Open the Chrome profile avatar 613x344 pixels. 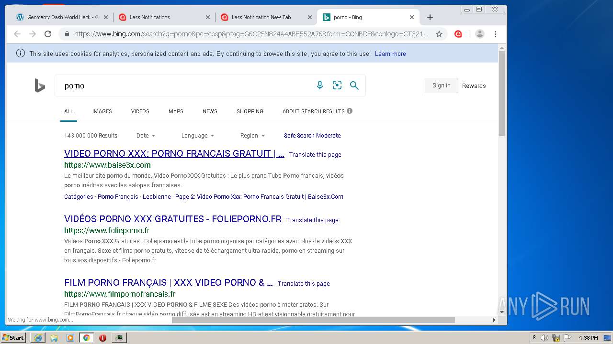pyautogui.click(x=480, y=34)
